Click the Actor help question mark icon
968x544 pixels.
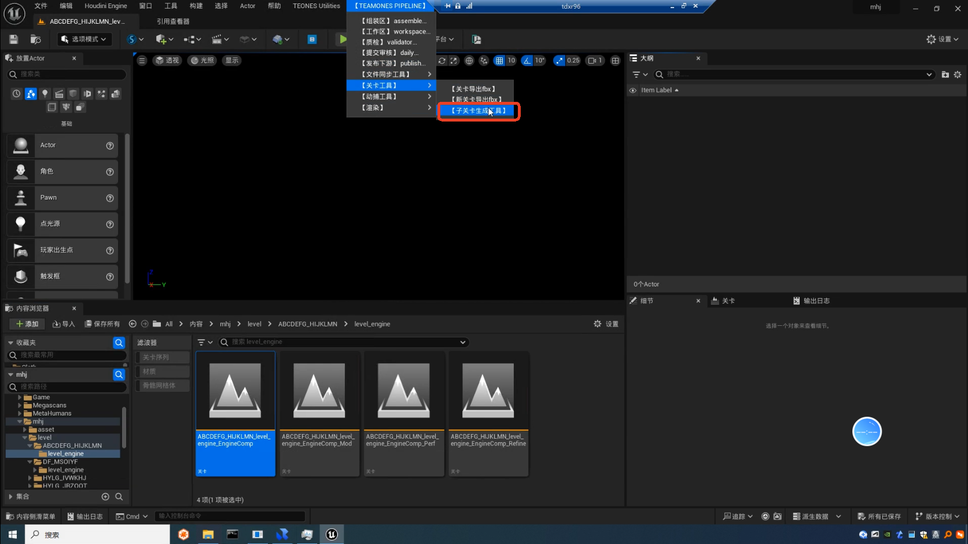click(x=110, y=146)
